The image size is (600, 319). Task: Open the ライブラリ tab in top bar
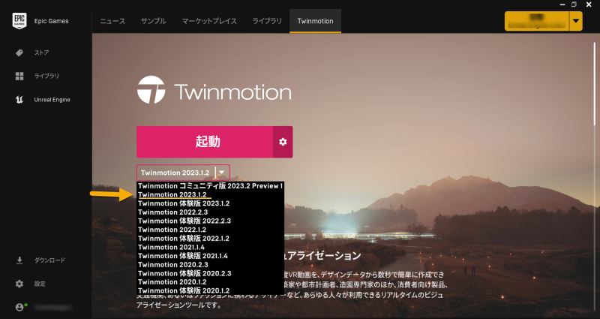coord(267,21)
